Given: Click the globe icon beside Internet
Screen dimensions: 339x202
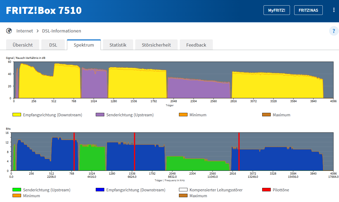Looking at the screenshot, I should (x=9, y=31).
